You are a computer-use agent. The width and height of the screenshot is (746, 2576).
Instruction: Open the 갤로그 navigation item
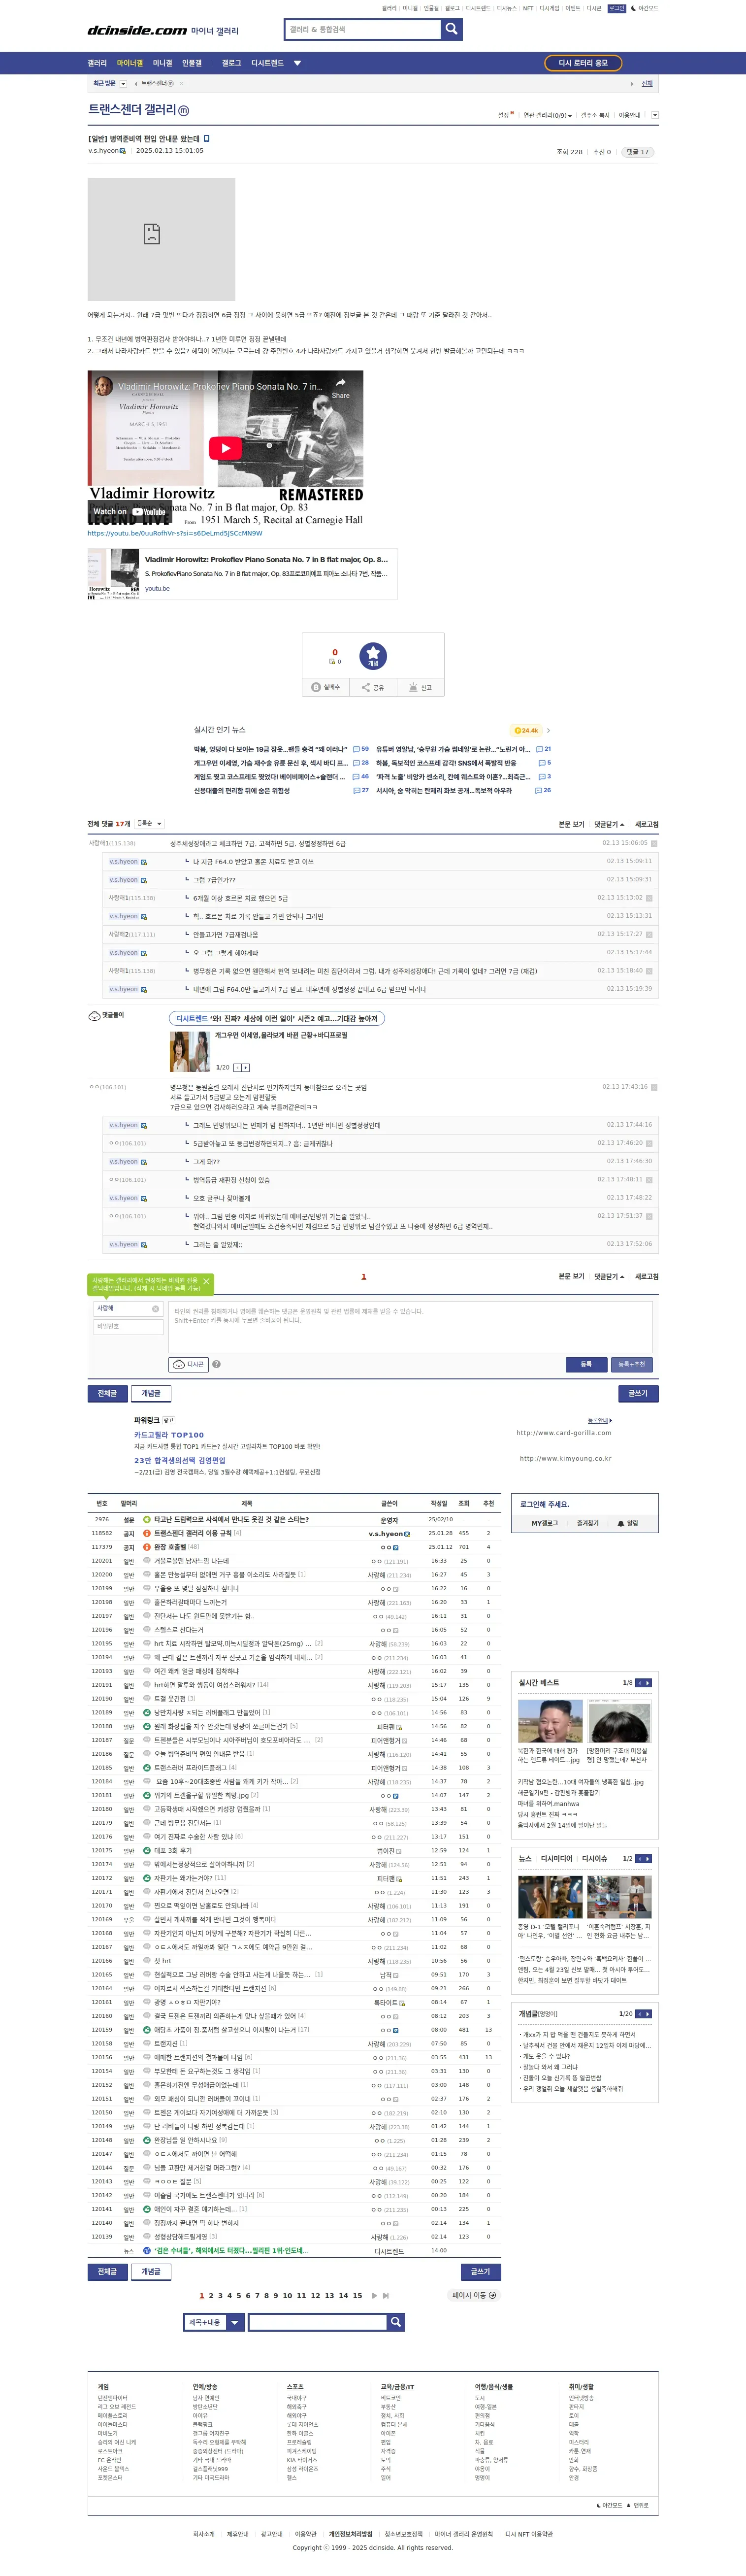coord(231,63)
